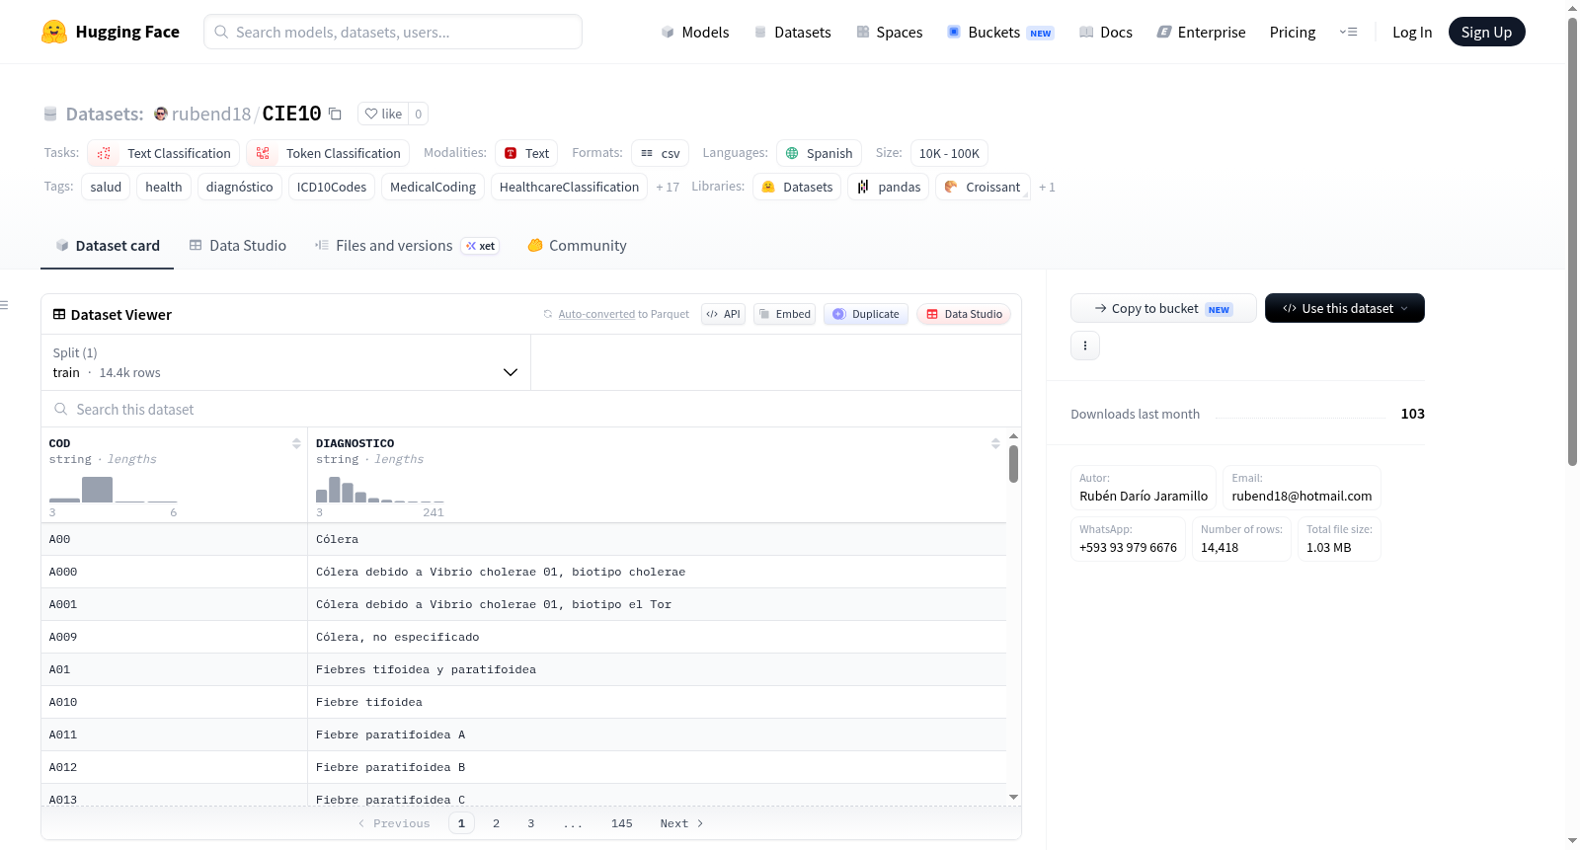This screenshot has height=850, width=1580.
Task: Click the Embed button
Action: click(x=785, y=314)
